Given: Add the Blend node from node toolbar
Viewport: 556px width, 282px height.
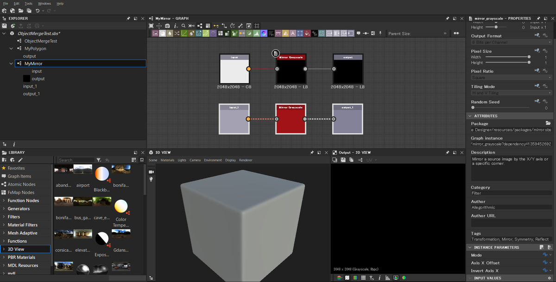Looking at the screenshot, I should click(x=162, y=33).
